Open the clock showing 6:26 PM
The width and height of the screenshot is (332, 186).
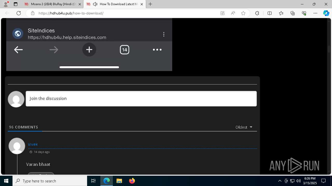click(x=310, y=181)
